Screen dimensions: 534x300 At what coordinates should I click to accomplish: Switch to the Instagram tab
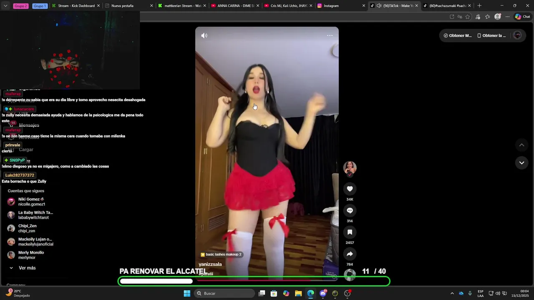coord(341,6)
